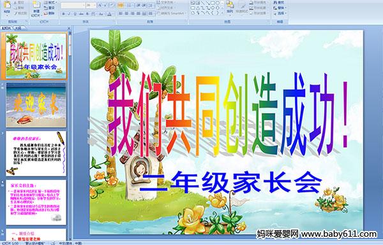The height and width of the screenshot is (245, 383).
Task: Click the Shape Effects command
Action: (x=259, y=13)
